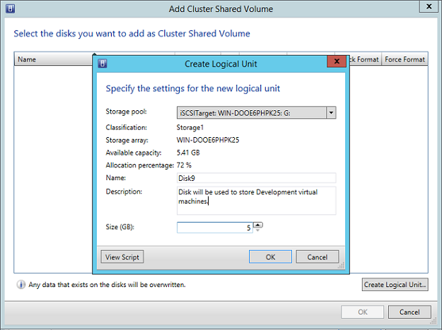Click the WIN-DOOE6PHPK25 storage array value
442x330 pixels.
(208, 140)
